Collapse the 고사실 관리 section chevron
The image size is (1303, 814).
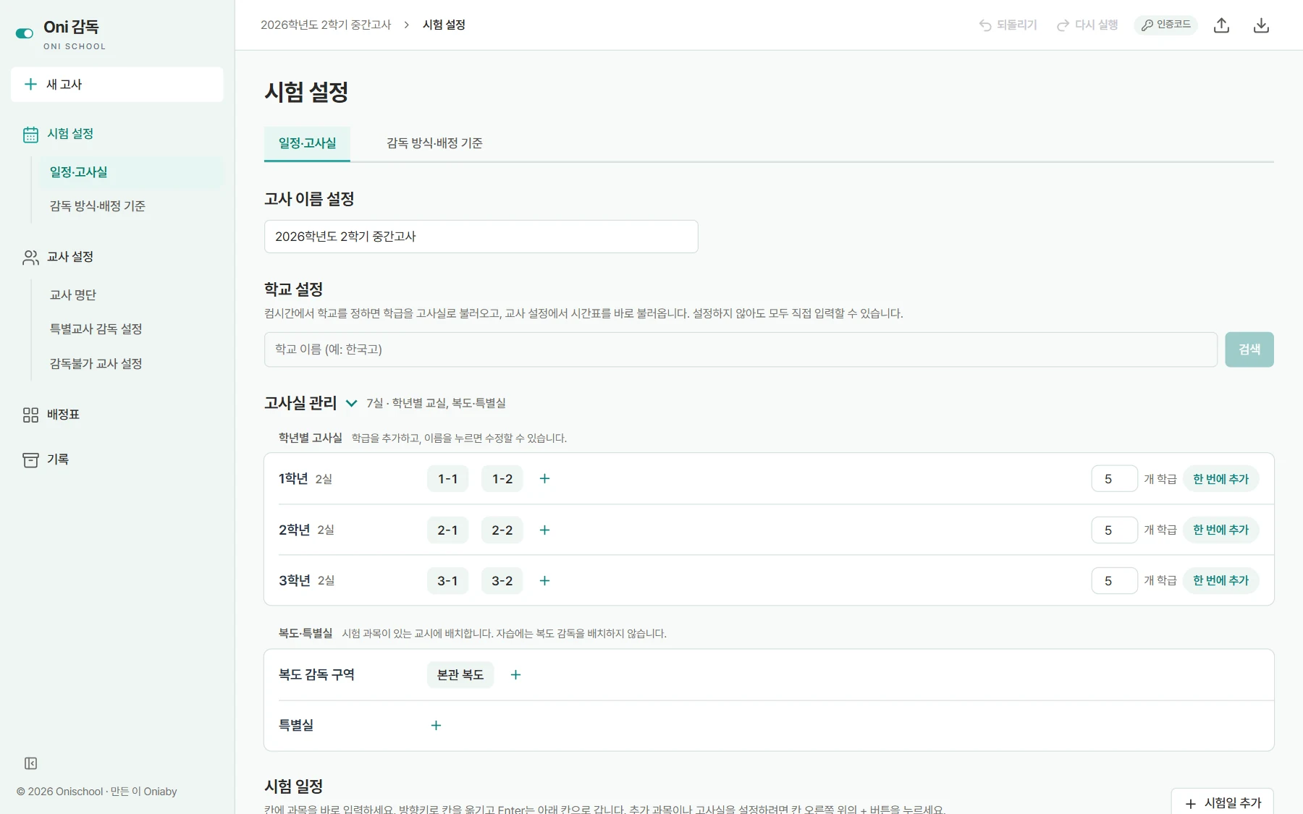(x=351, y=403)
